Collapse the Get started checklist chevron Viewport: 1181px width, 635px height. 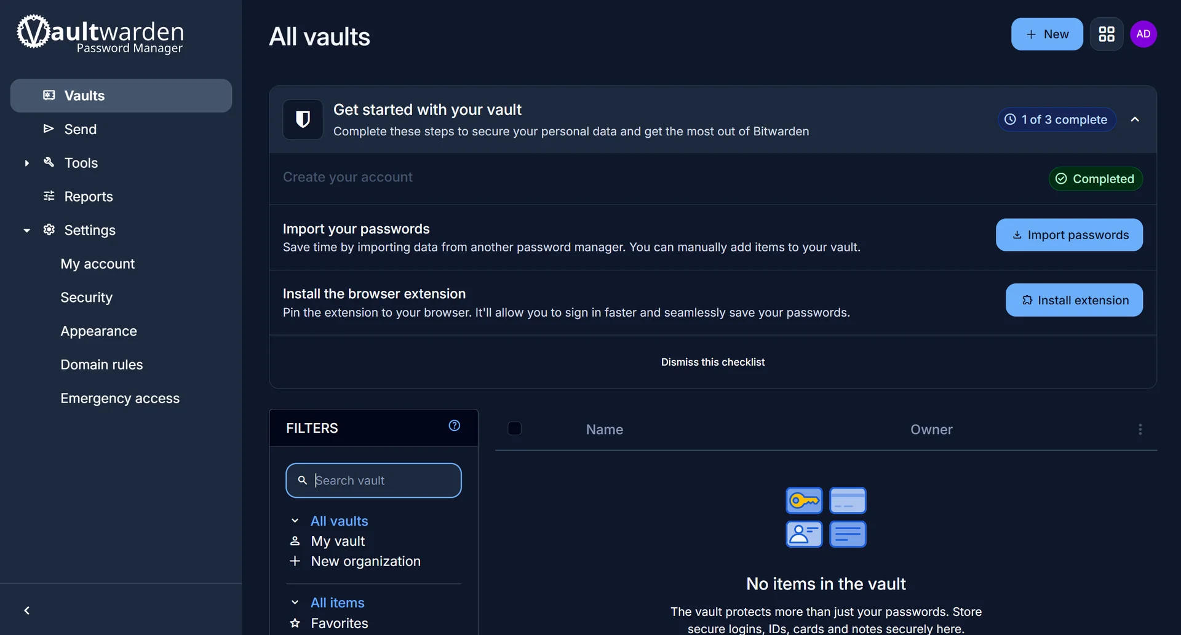click(1135, 119)
